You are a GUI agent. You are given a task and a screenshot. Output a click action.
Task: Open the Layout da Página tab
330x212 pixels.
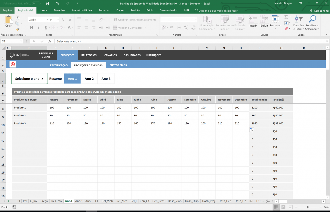pyautogui.click(x=82, y=10)
